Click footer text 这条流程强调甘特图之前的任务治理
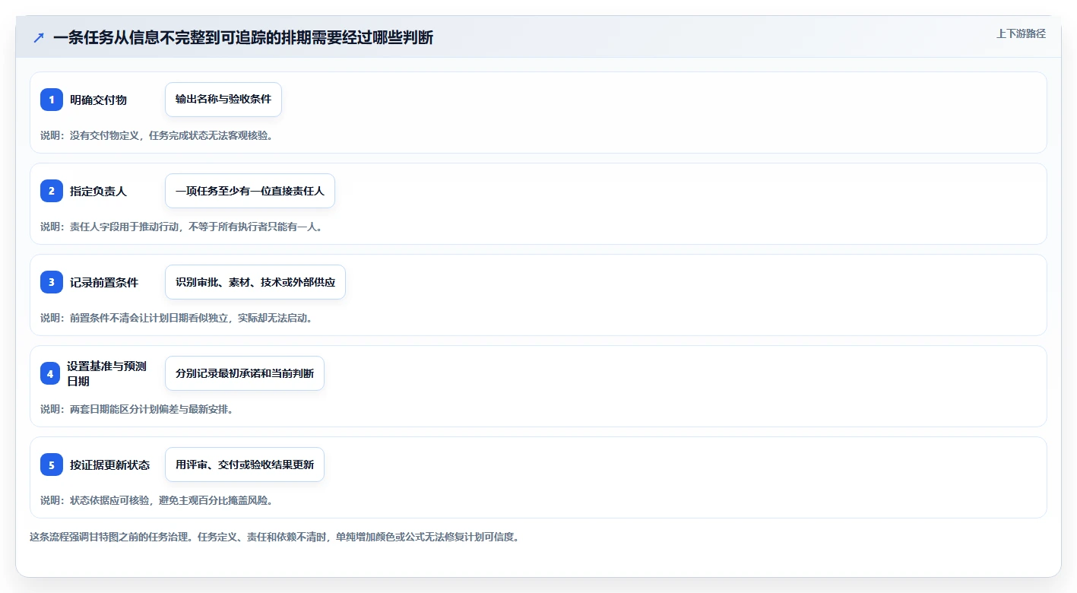 point(274,537)
